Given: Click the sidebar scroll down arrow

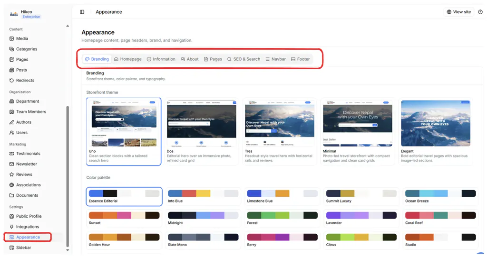Looking at the screenshot, I should click(68, 250).
